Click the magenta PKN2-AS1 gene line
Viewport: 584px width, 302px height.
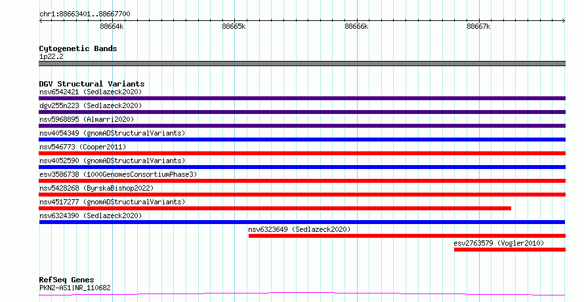(302, 294)
